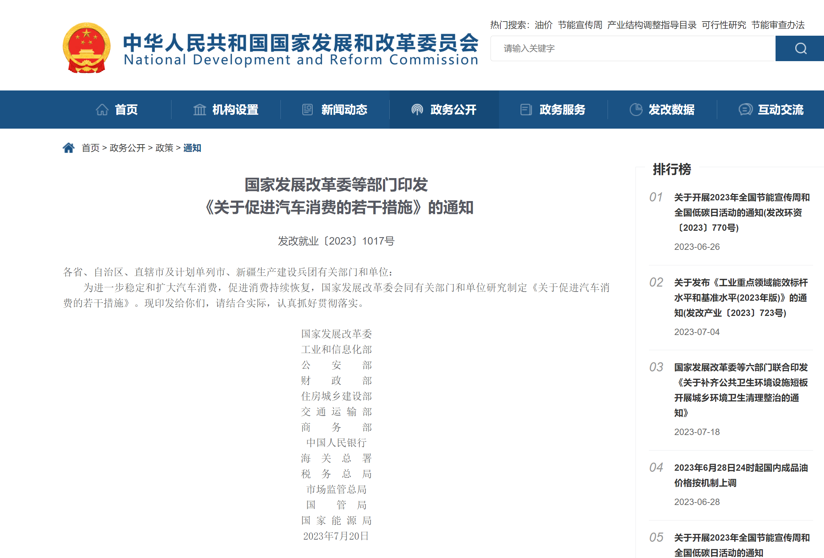Click the national emblem logo
The image size is (824, 558).
point(86,48)
